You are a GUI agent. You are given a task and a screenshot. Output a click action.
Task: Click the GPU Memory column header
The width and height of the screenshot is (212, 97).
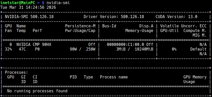coord(195,77)
